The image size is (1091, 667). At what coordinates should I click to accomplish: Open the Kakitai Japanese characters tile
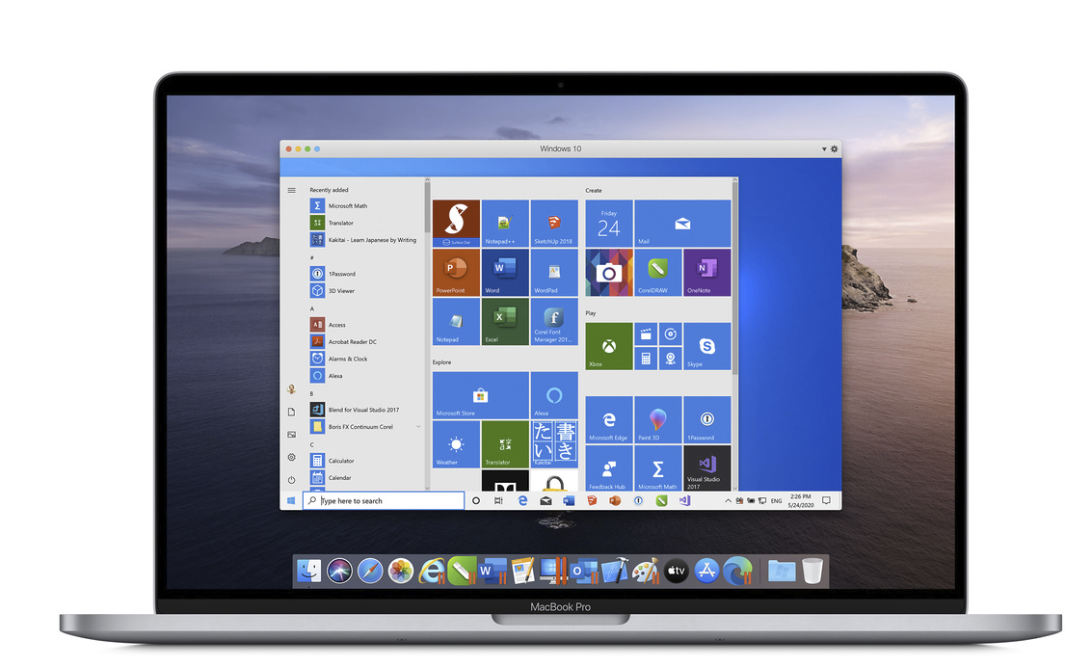pos(554,443)
